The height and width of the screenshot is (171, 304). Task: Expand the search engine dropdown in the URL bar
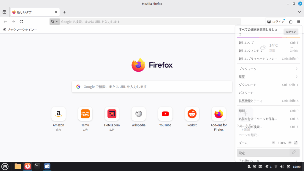[55, 22]
